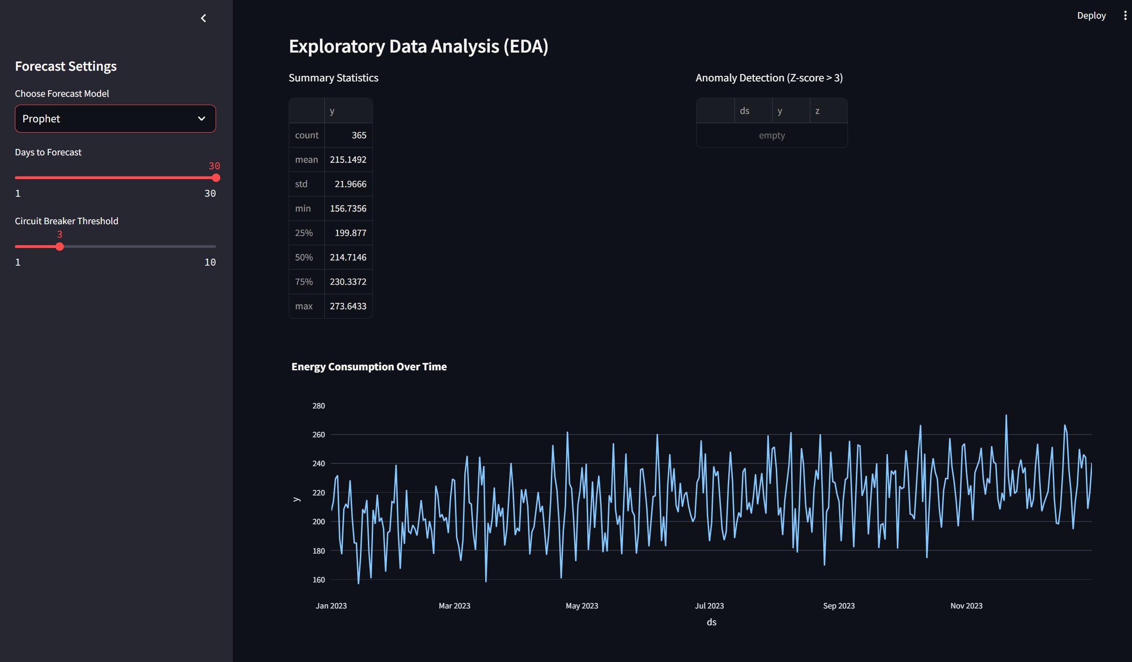Viewport: 1132px width, 662px height.
Task: Click the Energy Consumption Over Time chart title
Action: click(369, 367)
